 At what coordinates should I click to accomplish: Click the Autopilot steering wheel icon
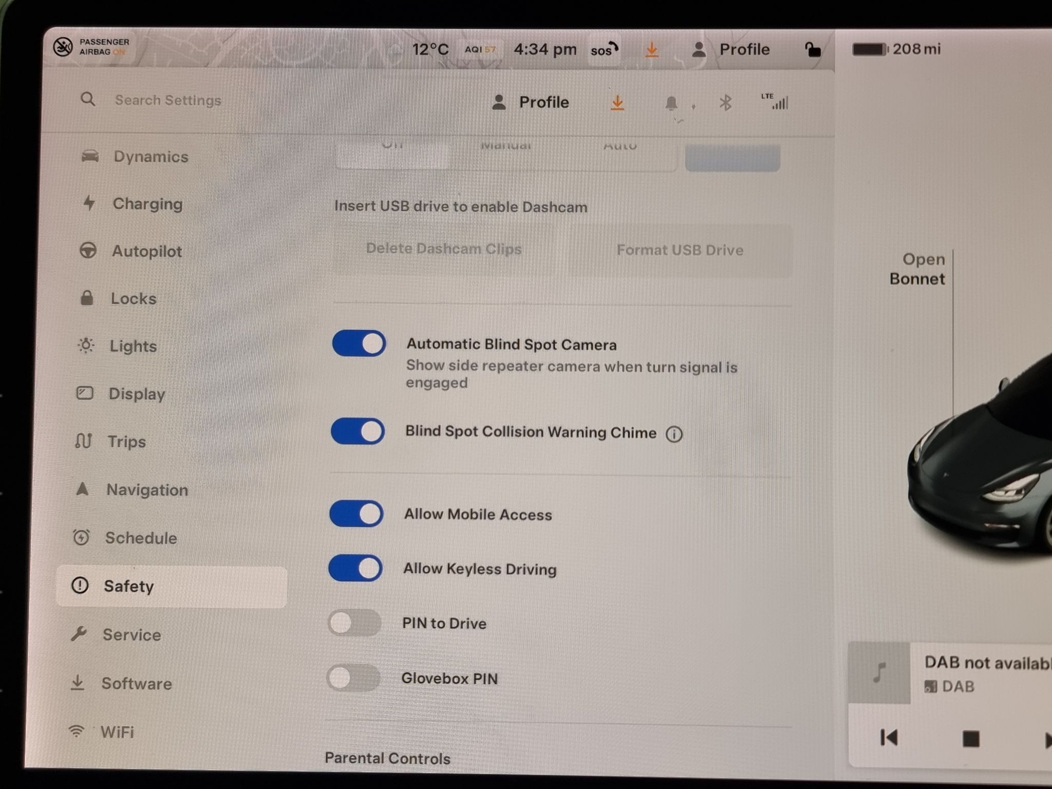tap(88, 250)
